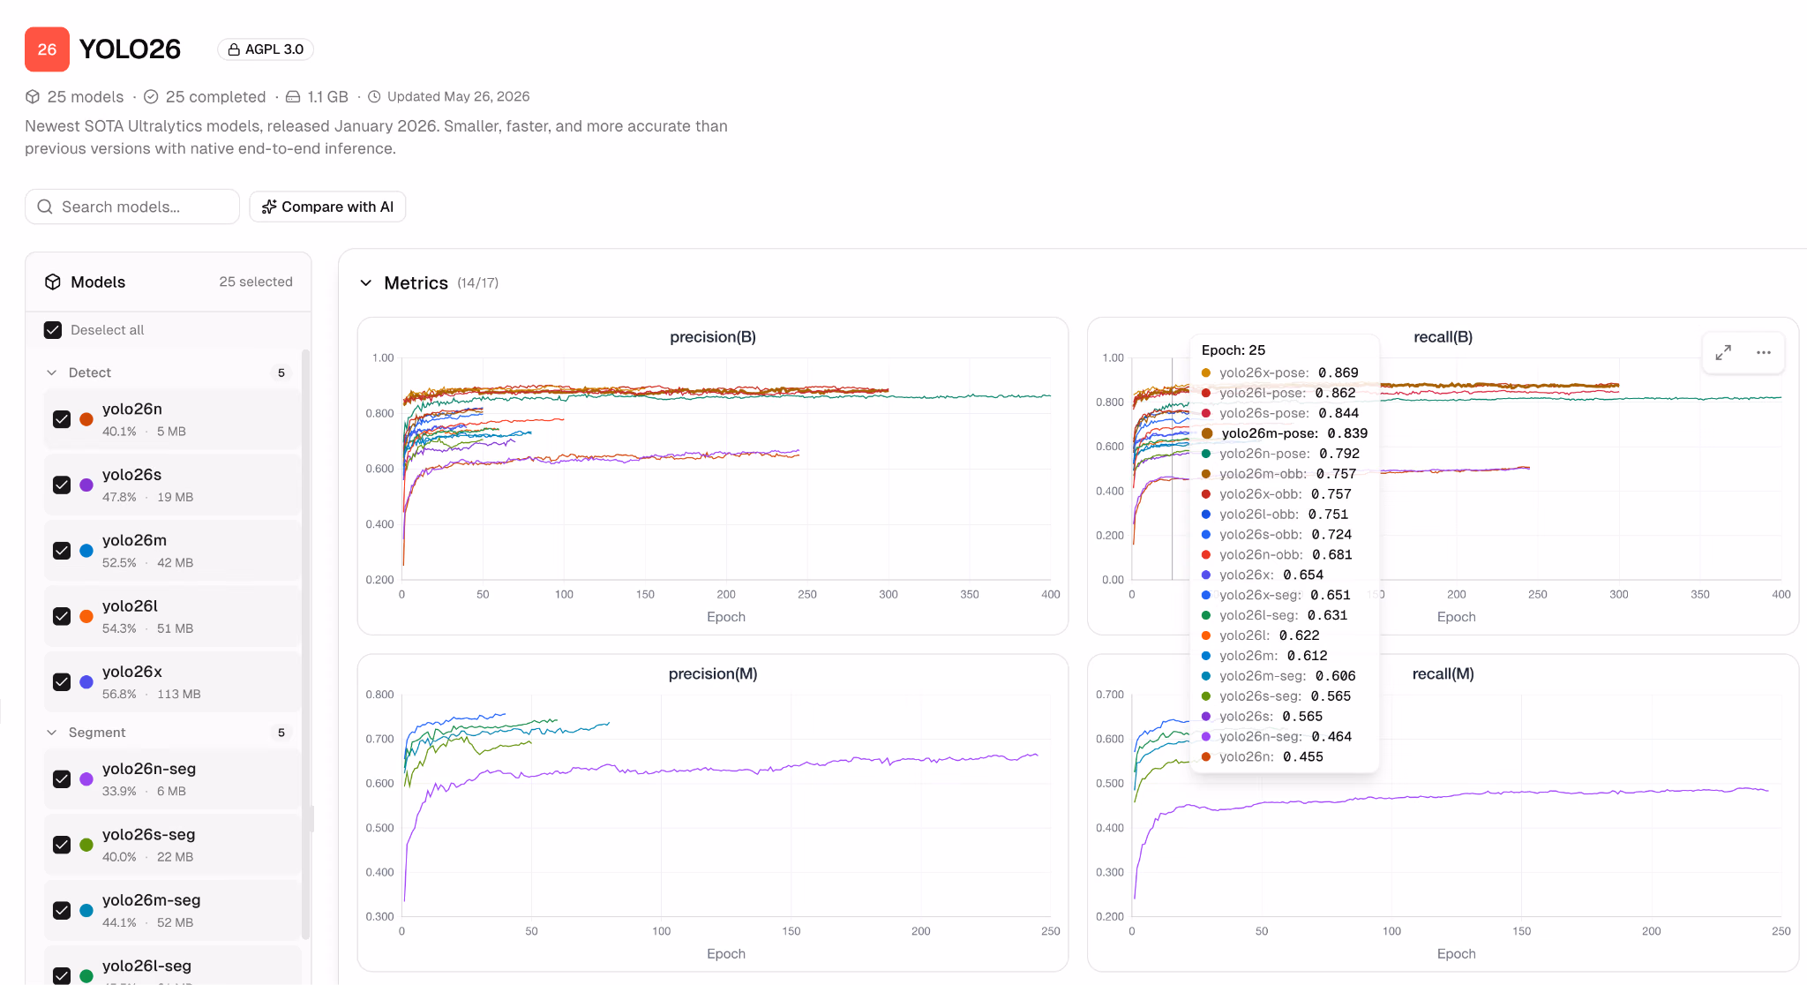This screenshot has width=1807, height=985.
Task: Click the cube icon beside 25 models
Action: coord(33,96)
